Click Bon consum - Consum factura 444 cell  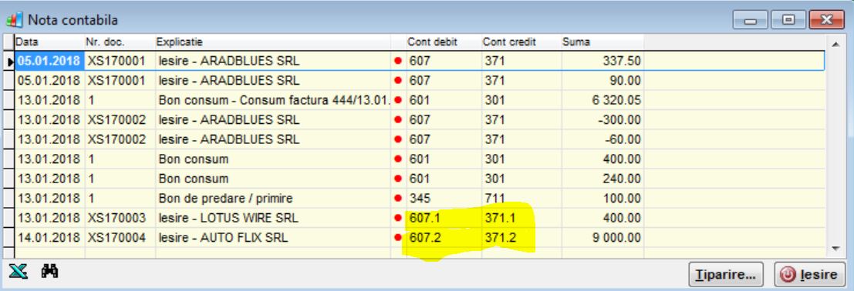[273, 100]
